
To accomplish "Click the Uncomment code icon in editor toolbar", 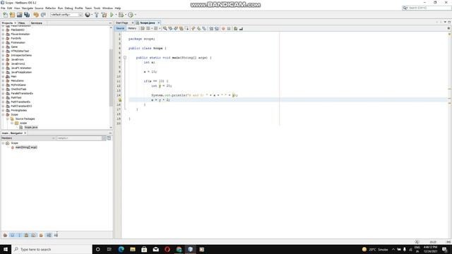I will pos(241,28).
